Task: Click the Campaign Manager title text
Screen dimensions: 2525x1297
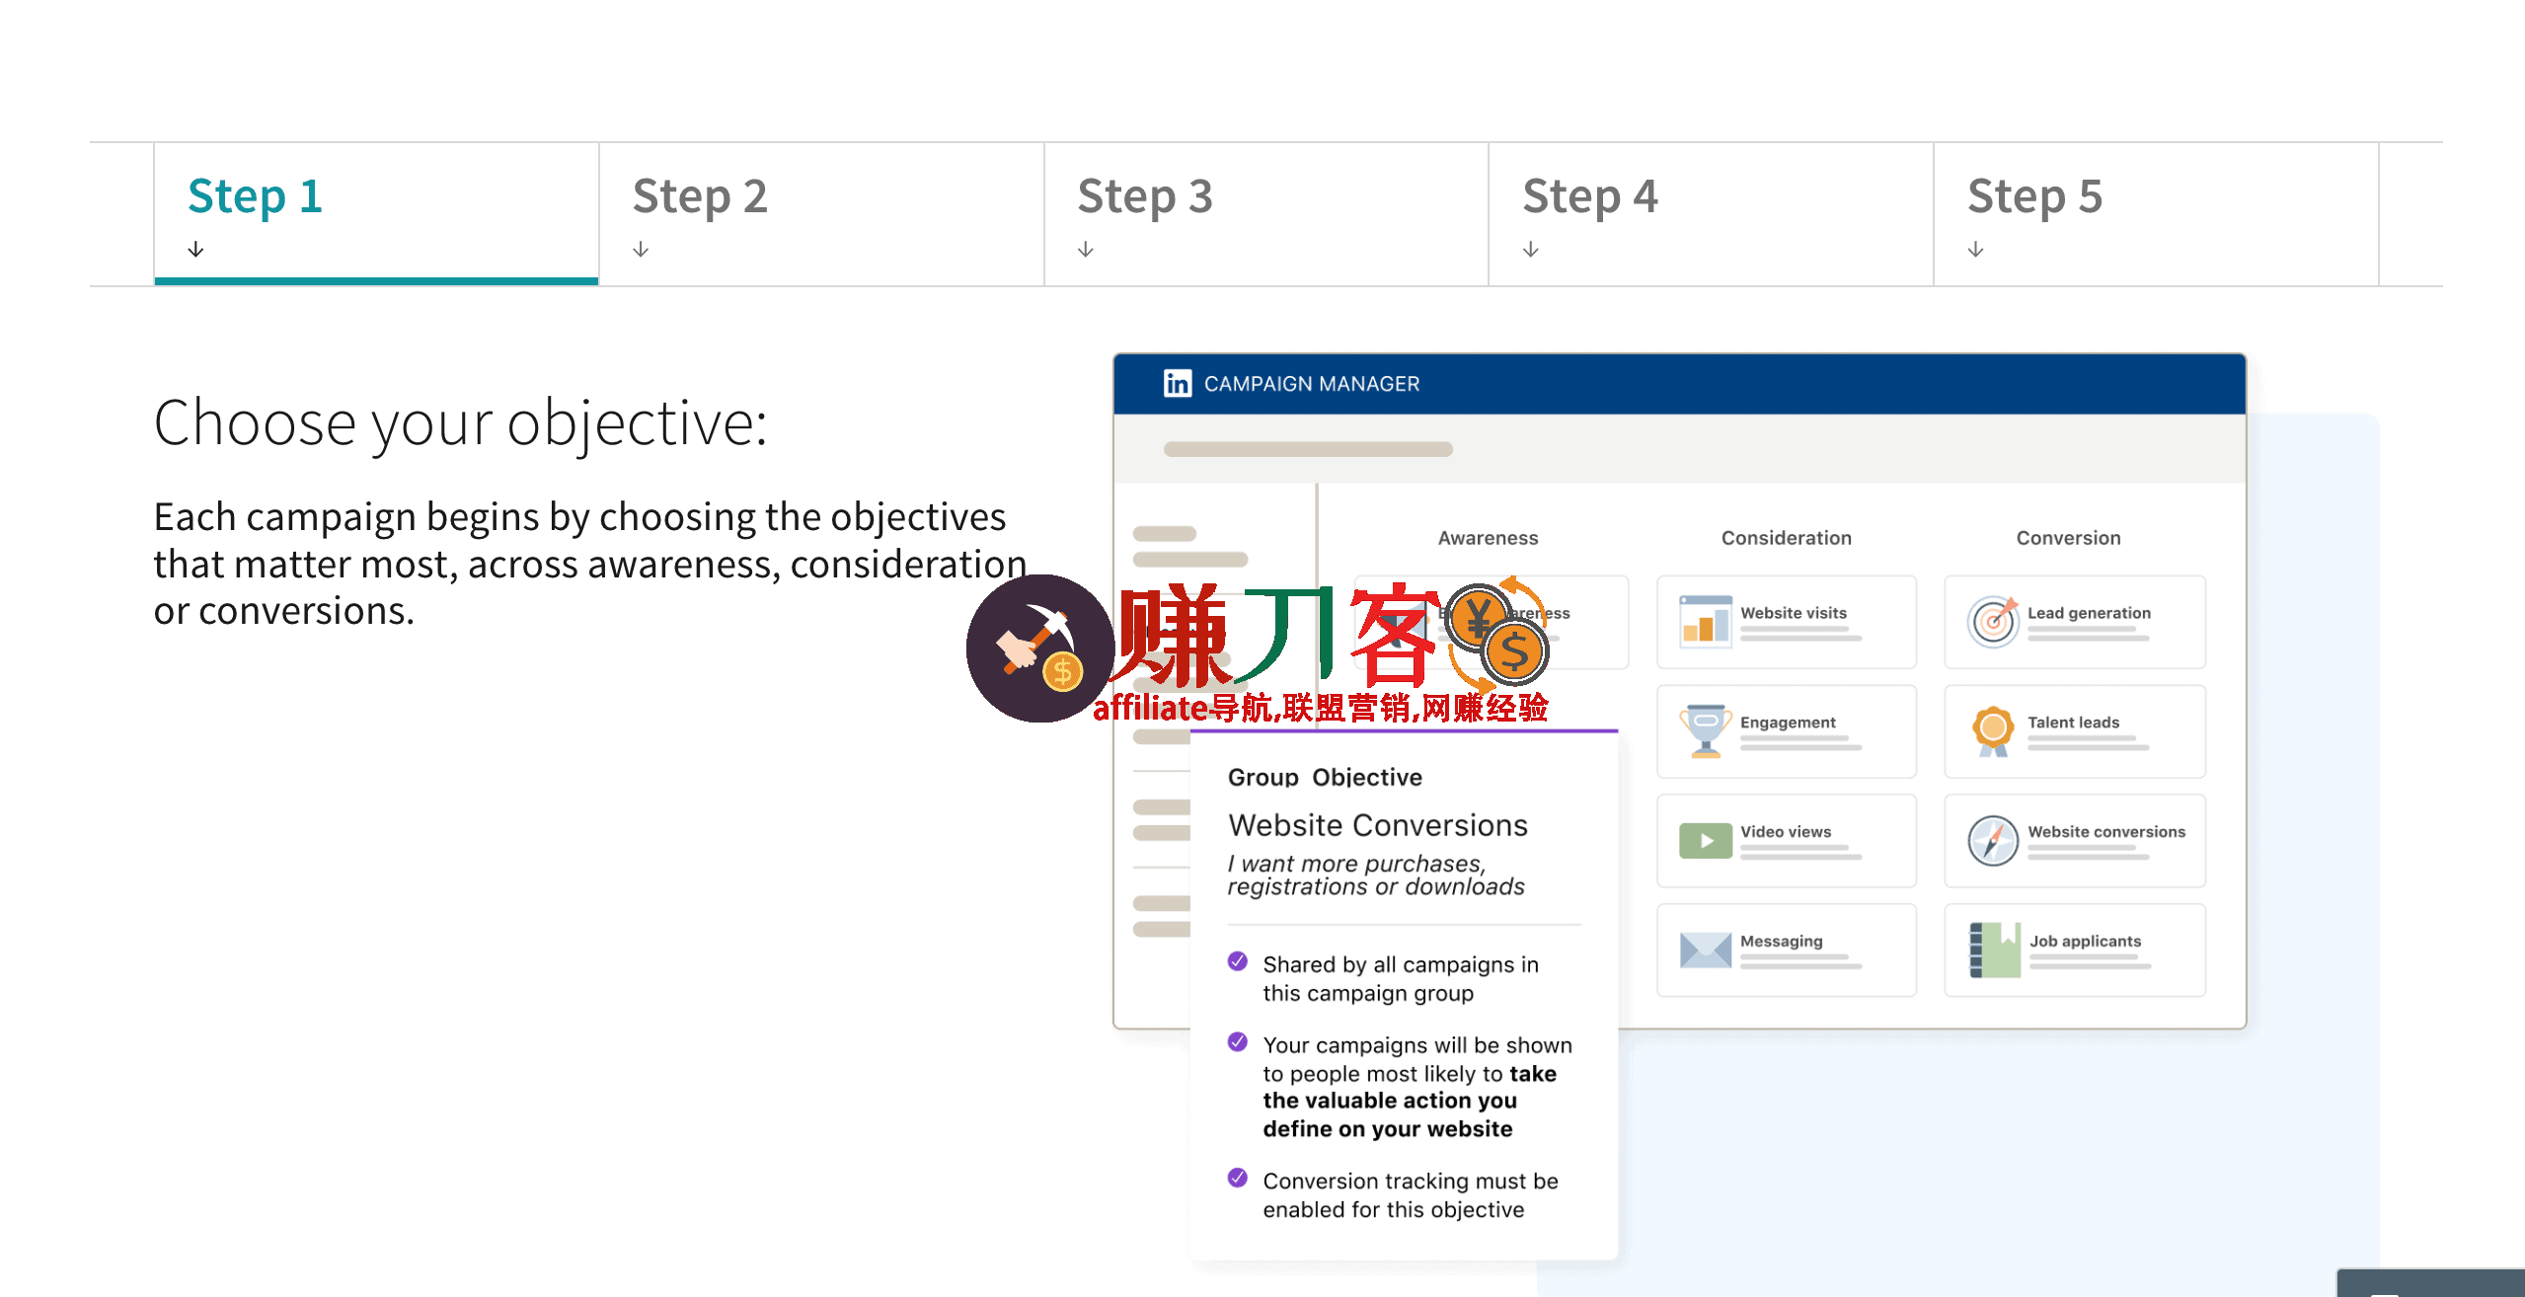Action: [1311, 384]
